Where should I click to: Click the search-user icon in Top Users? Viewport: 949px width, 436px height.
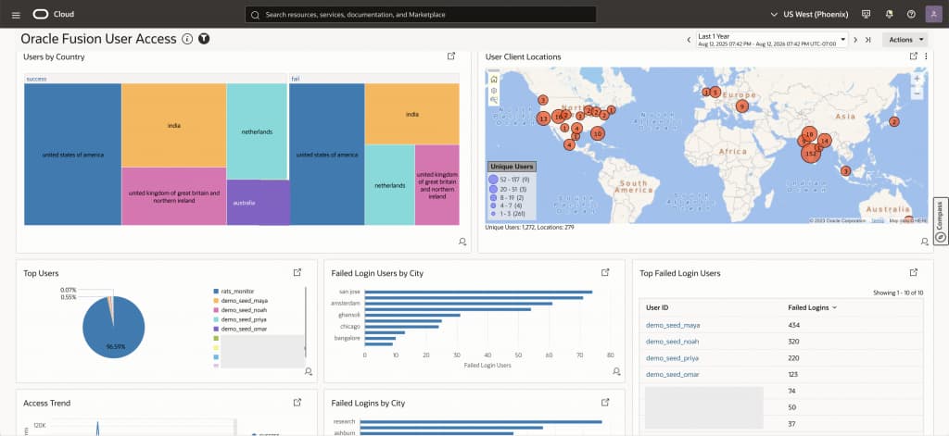click(x=309, y=370)
